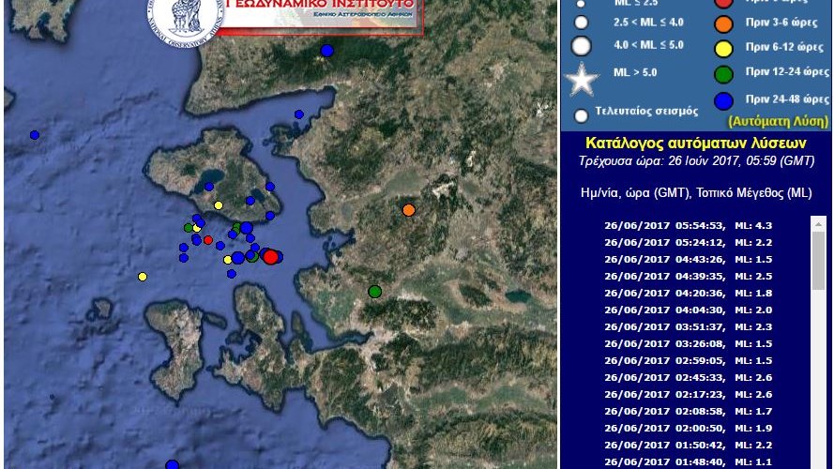Select the 03:51:37 ML: 2.3 entry

[688, 327]
